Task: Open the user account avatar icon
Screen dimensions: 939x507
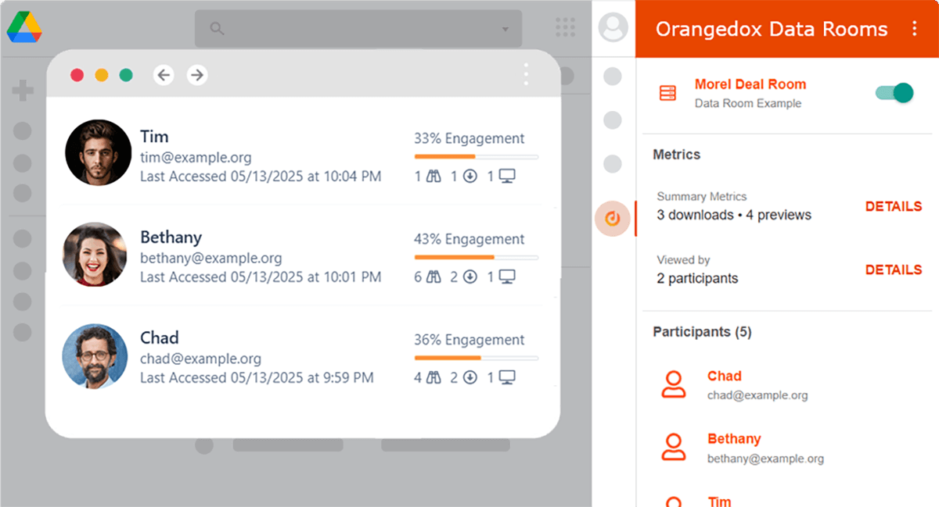Action: point(613,28)
